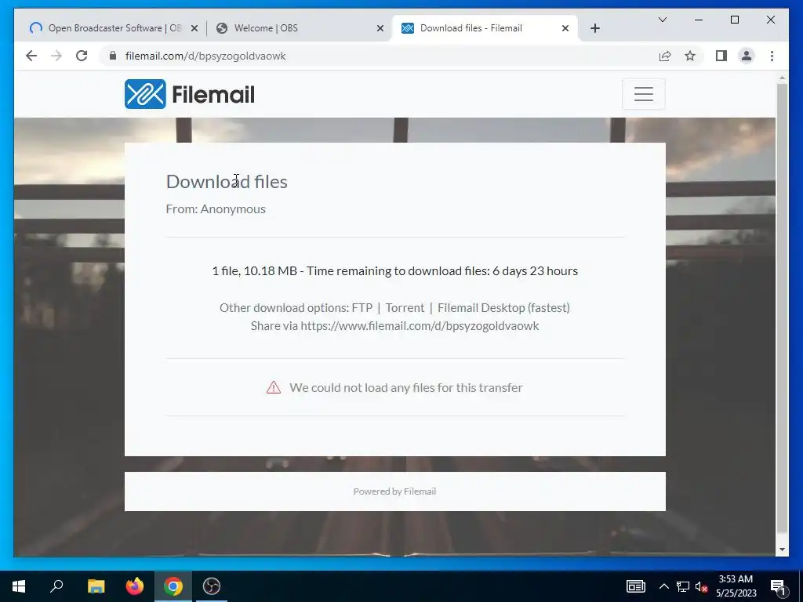Image resolution: width=803 pixels, height=602 pixels.
Task: Open the share link filemail.com/d/bpsyzogoldvaowk
Action: click(x=420, y=326)
